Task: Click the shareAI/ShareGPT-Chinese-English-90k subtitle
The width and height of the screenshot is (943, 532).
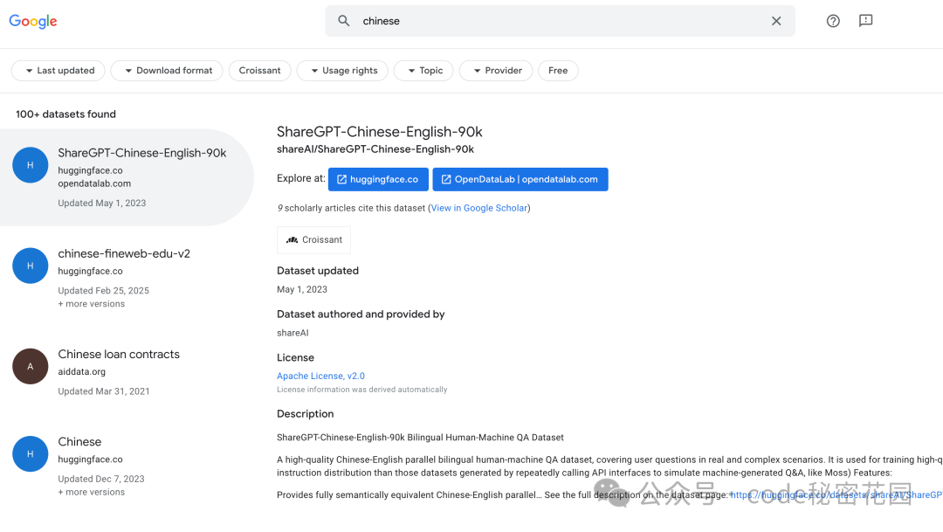Action: [x=375, y=149]
